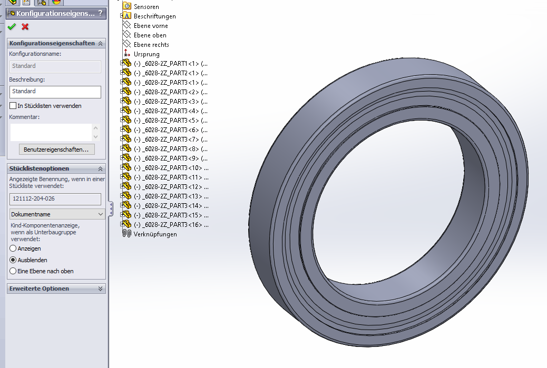Enable the In Stücklisten verwenden checkbox
547x368 pixels.
13,106
